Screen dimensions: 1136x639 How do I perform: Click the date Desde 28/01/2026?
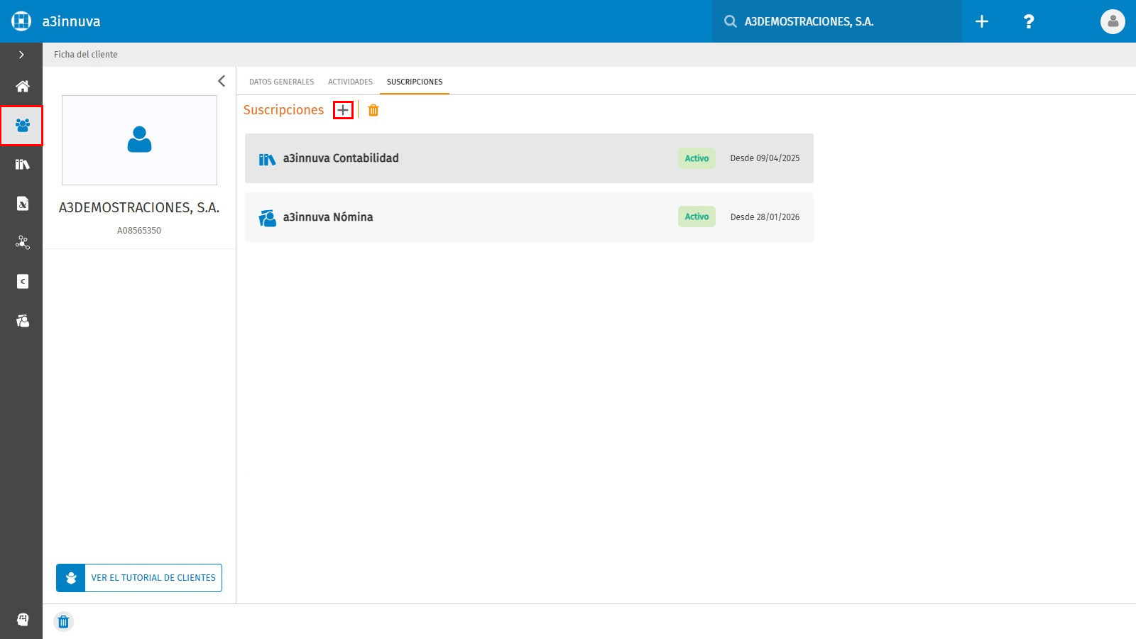[x=765, y=217]
